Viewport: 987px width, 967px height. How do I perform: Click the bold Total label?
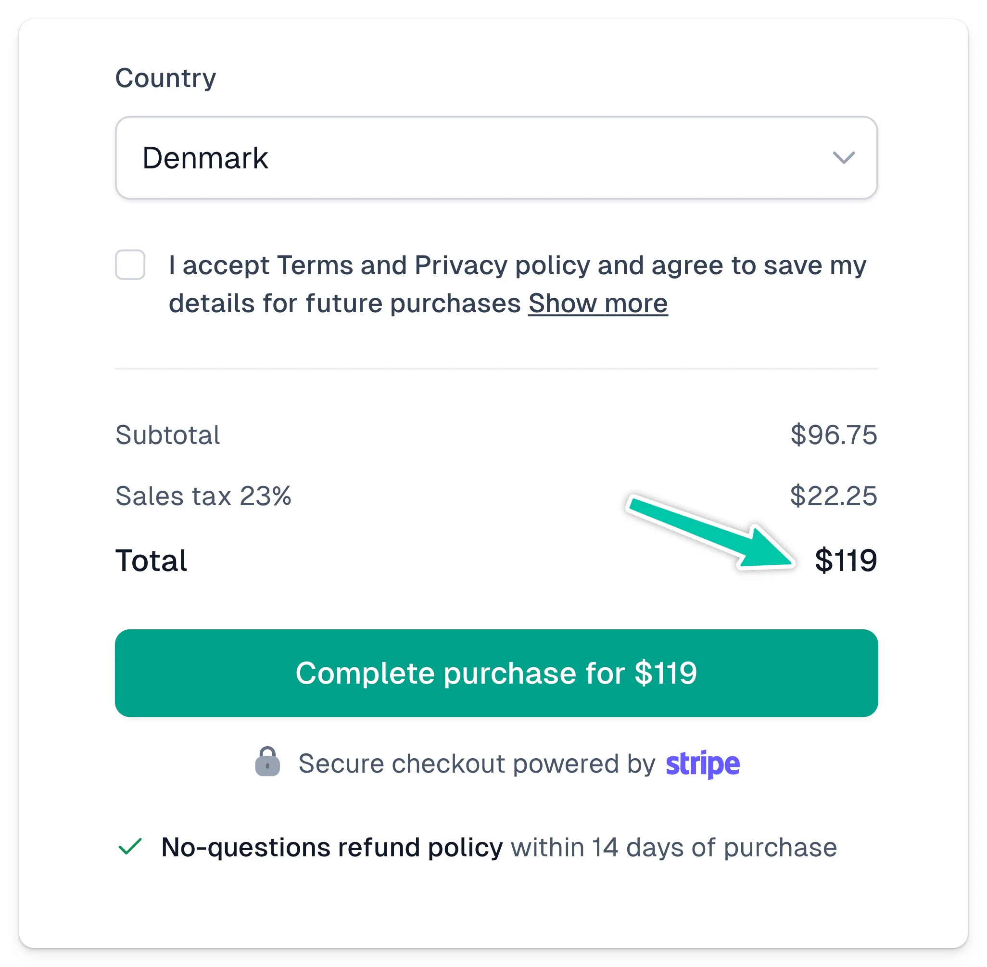(152, 560)
